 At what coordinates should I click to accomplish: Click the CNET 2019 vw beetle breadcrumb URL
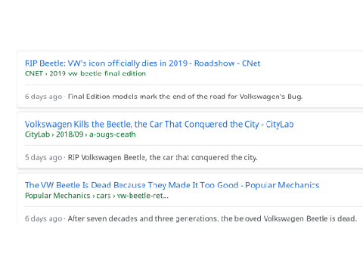[x=85, y=73]
